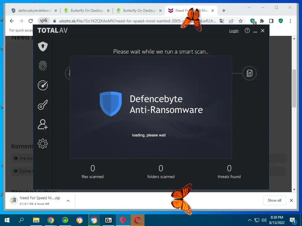Image resolution: width=302 pixels, height=226 pixels.
Task: Open File Explorer from taskbar
Action: pyautogui.click(x=36, y=220)
